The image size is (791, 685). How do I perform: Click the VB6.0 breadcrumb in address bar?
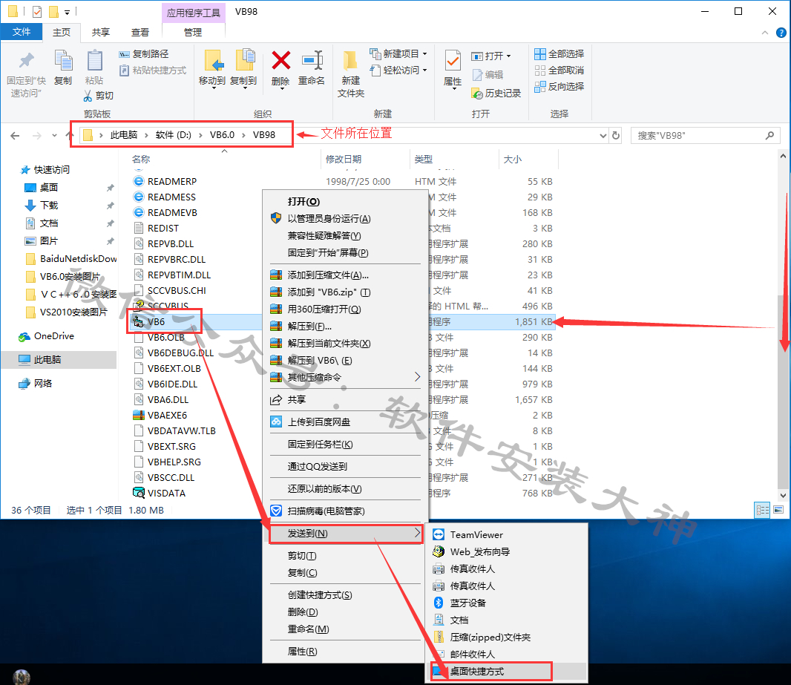[x=222, y=135]
